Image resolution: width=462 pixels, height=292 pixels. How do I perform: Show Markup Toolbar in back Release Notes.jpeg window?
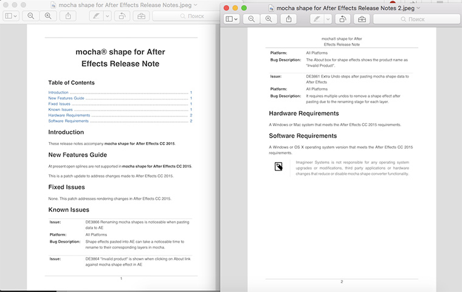[142, 16]
